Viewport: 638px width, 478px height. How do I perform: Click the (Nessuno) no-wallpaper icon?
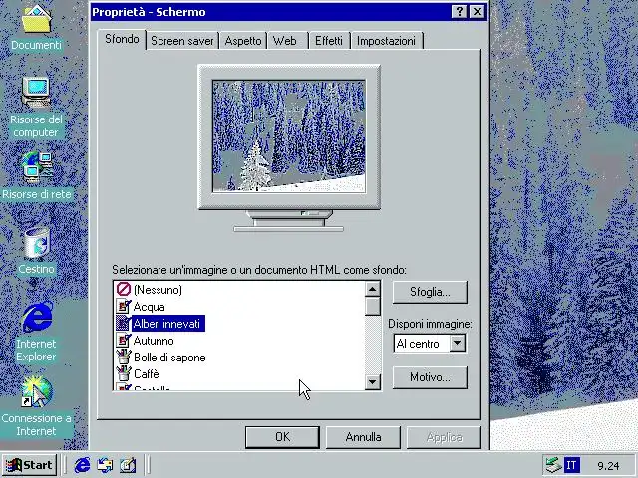pyautogui.click(x=123, y=289)
